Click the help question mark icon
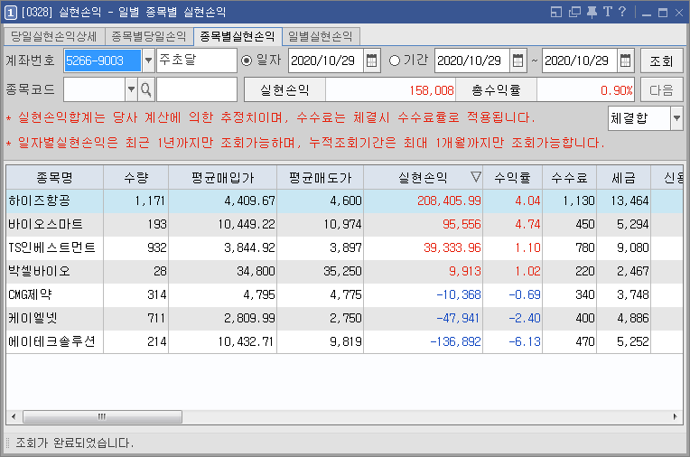 [x=621, y=12]
